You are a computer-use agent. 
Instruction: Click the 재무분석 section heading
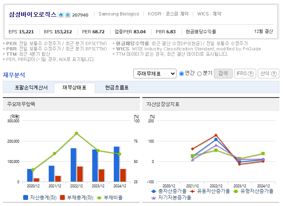pos(14,75)
